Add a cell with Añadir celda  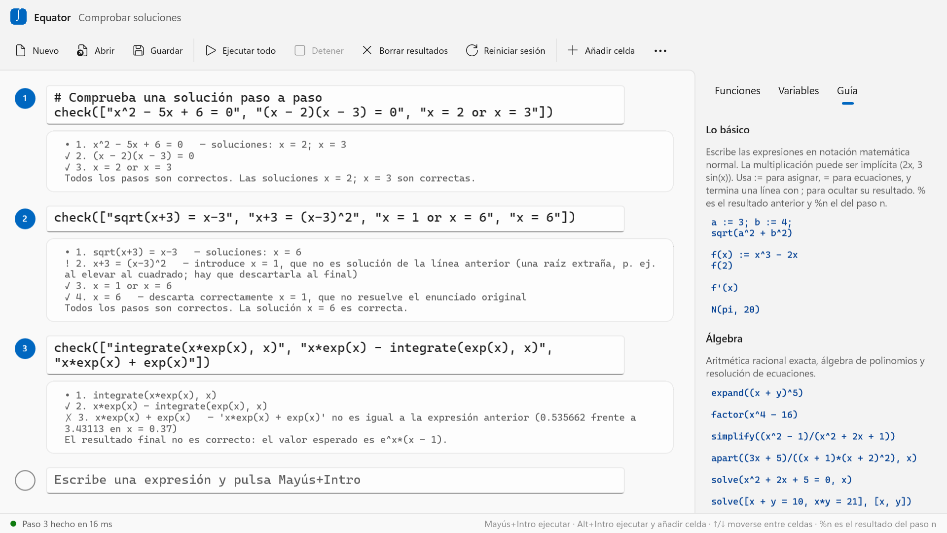coord(601,50)
